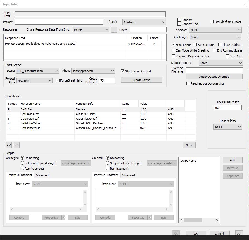Go to next topic info with >> button
This screenshot has width=249, height=240.
coord(239,233)
